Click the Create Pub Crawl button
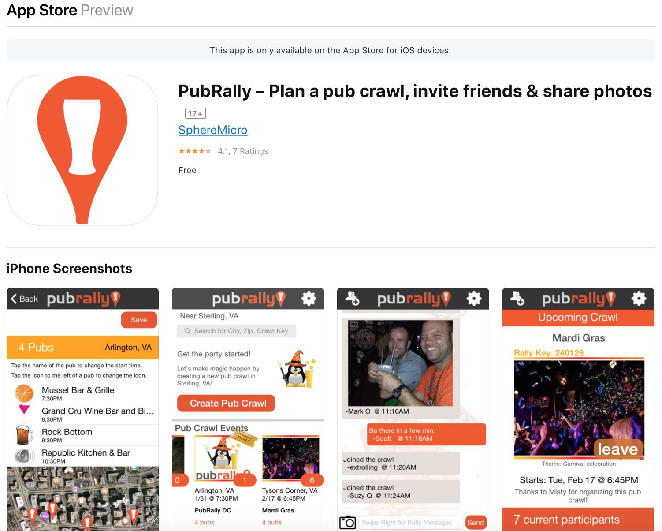Image resolution: width=662 pixels, height=531 pixels. point(226,403)
